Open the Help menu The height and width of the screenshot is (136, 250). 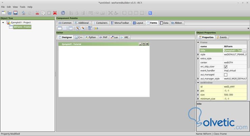click(x=30, y=7)
